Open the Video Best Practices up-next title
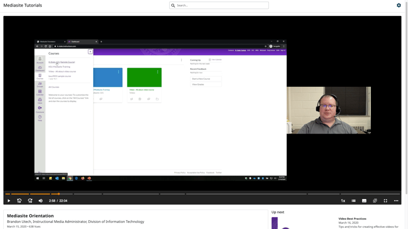Screen dimensions: 408x229 coord(352,219)
